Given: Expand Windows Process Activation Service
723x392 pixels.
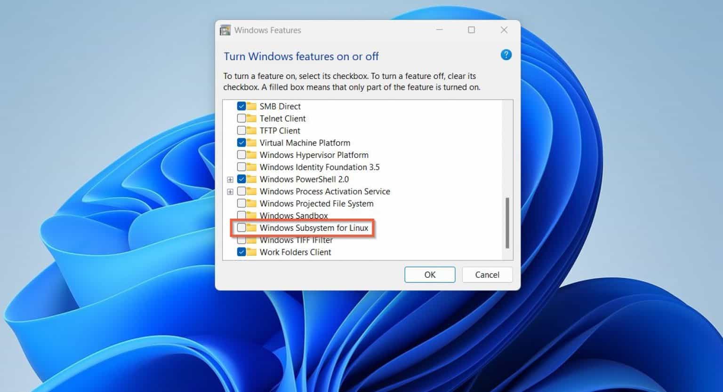Looking at the screenshot, I should coord(230,191).
